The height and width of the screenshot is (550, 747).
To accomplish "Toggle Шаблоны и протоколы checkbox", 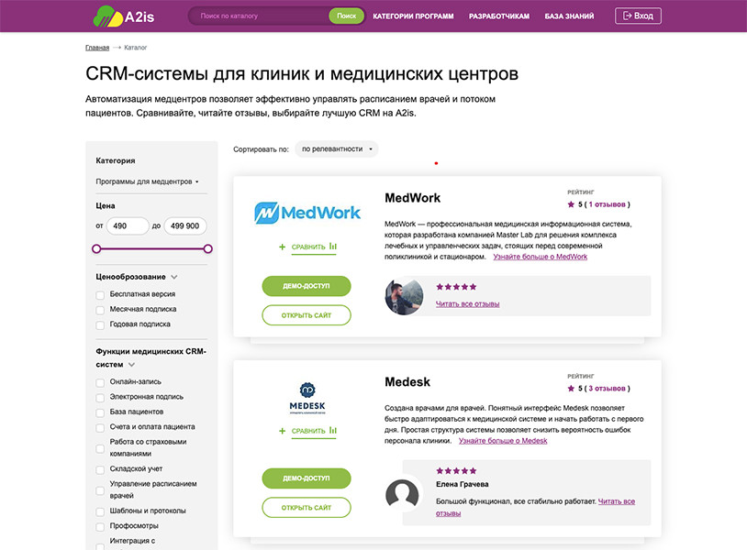I will pyautogui.click(x=100, y=511).
